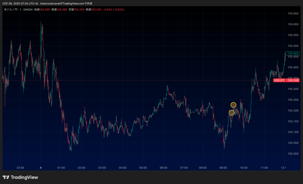Click the 155.500 price axis label
The height and width of the screenshot is (184, 303).
tap(293, 46)
